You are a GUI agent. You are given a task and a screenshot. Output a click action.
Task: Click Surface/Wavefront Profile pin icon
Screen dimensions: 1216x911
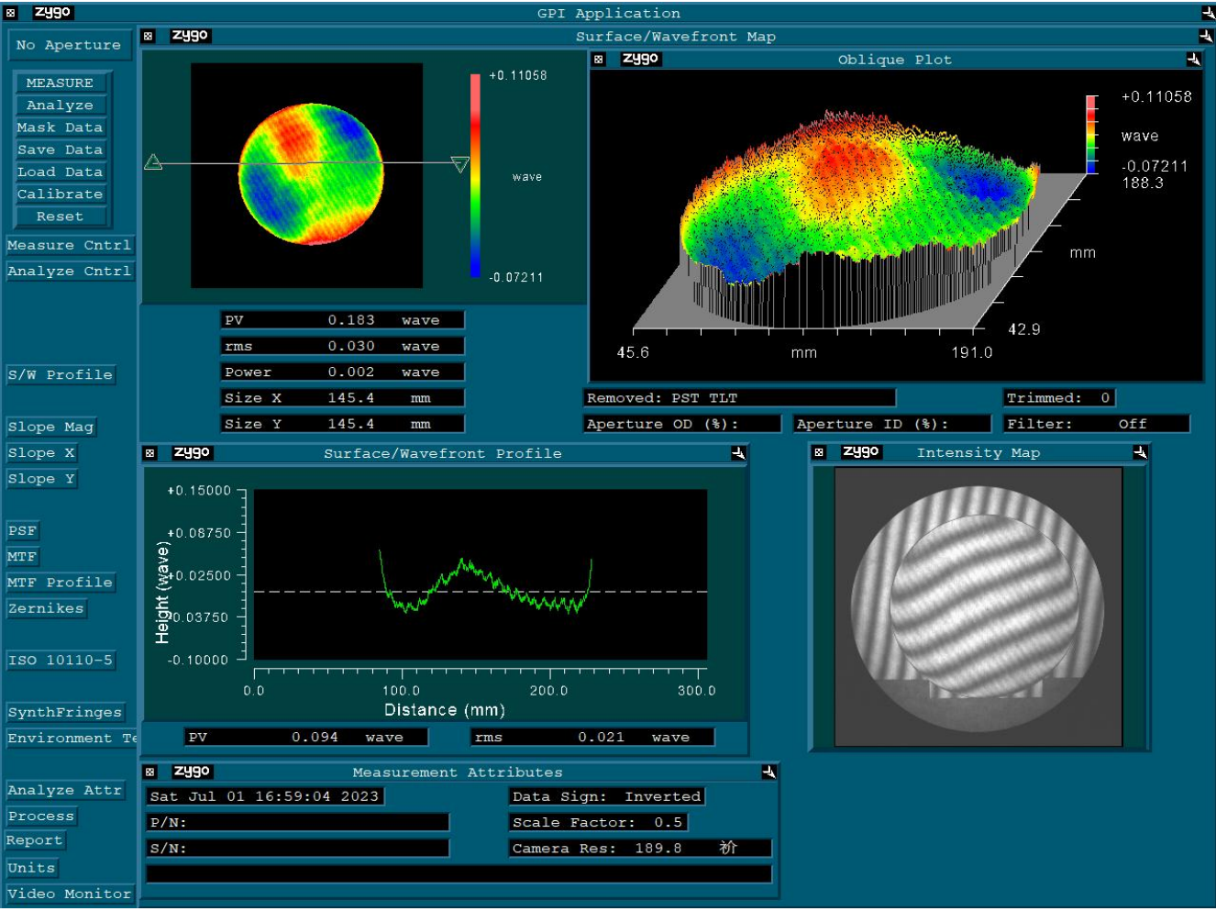click(738, 453)
